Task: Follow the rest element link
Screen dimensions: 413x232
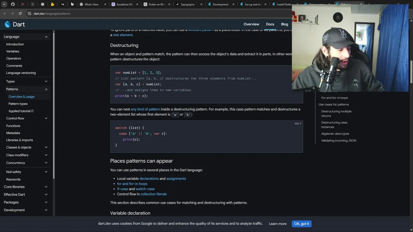Action: click(x=123, y=35)
